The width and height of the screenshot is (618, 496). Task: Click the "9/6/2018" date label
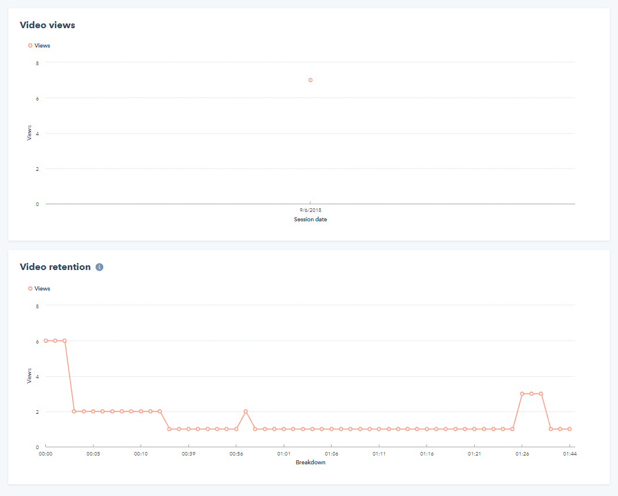point(310,210)
